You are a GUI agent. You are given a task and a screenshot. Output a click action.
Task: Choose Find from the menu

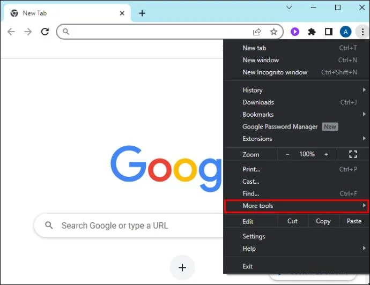tap(297, 193)
